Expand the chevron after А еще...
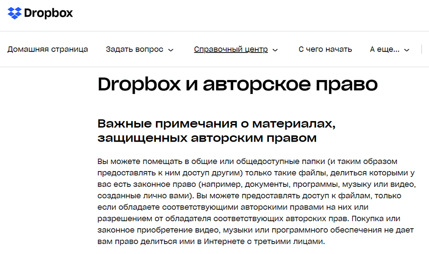Screen dimensions: 429x254 407,50
